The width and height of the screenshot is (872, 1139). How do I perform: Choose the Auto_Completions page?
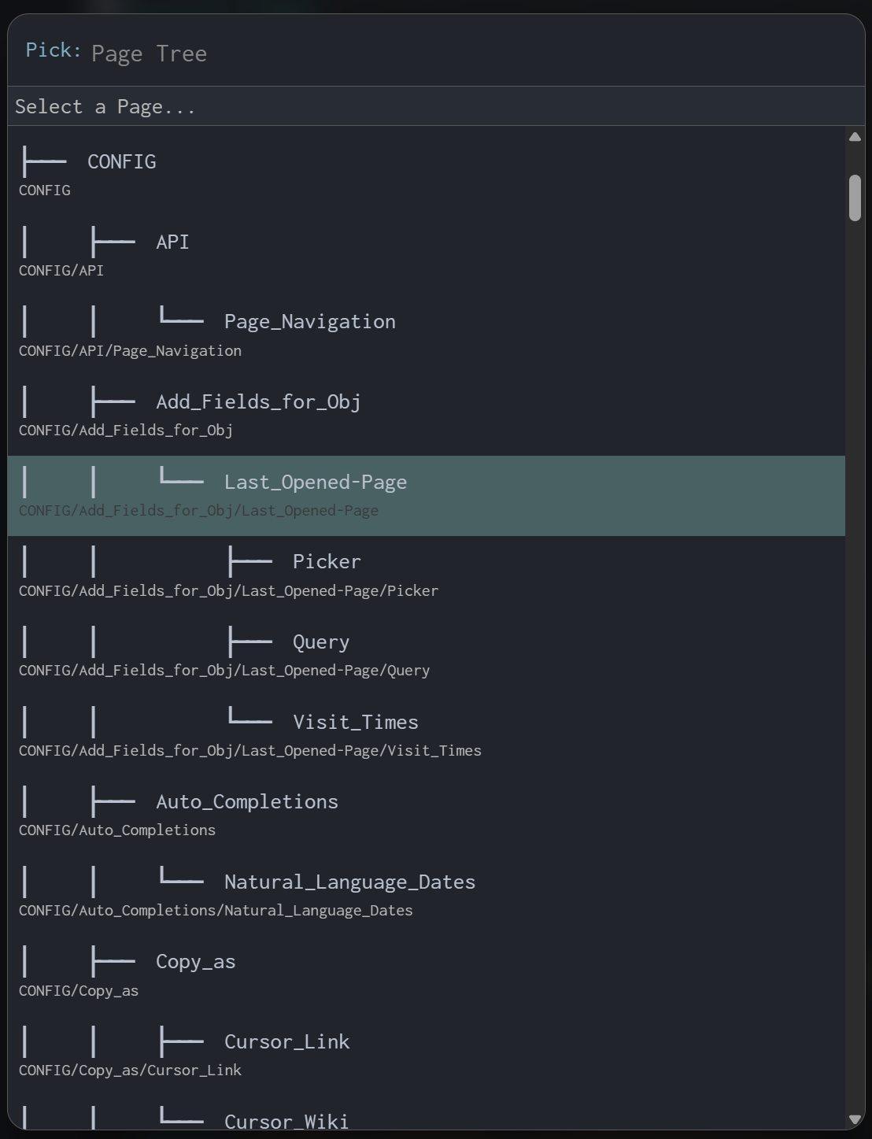(247, 802)
